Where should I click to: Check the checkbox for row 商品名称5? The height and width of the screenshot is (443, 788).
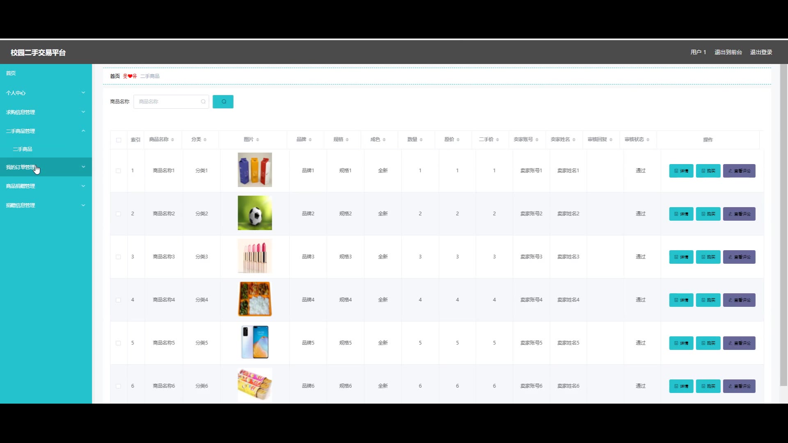[118, 343]
